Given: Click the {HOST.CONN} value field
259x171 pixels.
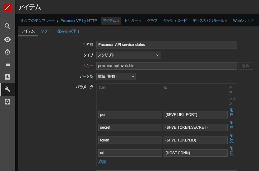Looking at the screenshot, I should (195, 153).
